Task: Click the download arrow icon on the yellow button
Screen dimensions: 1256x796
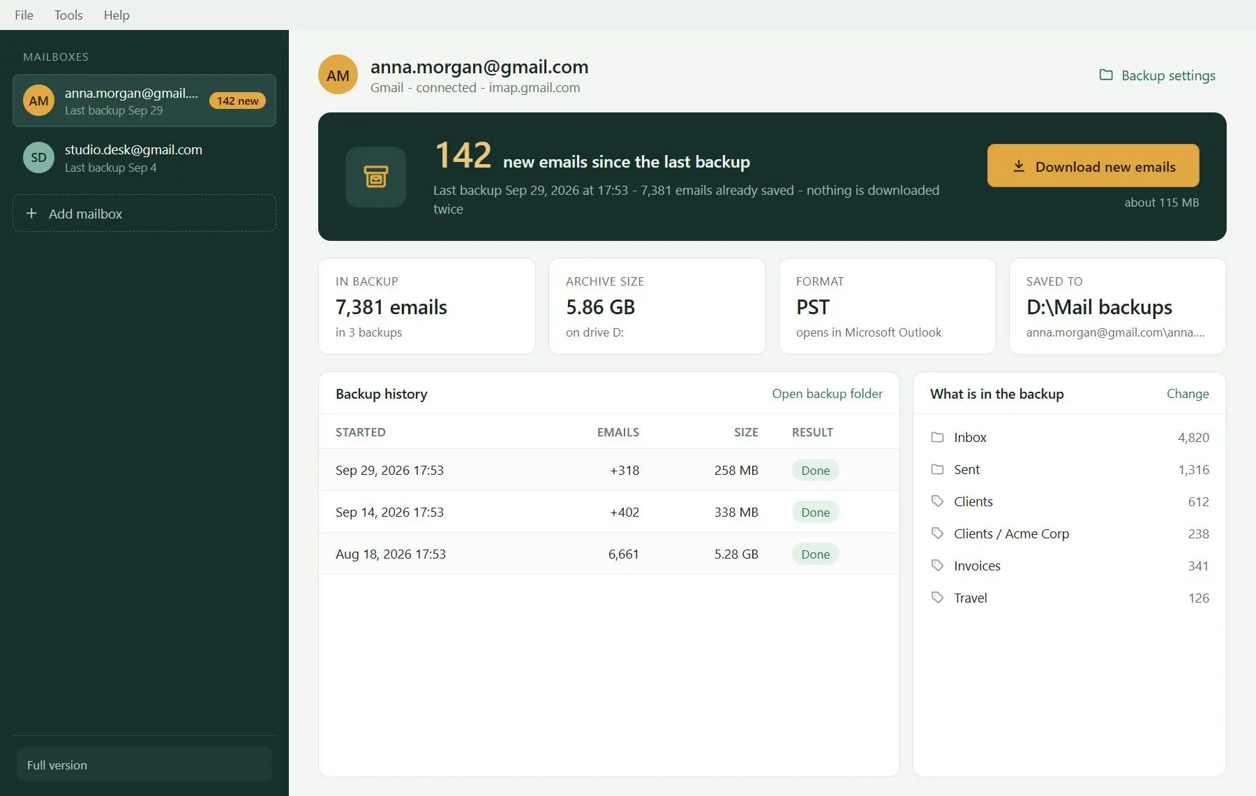Action: (x=1019, y=166)
